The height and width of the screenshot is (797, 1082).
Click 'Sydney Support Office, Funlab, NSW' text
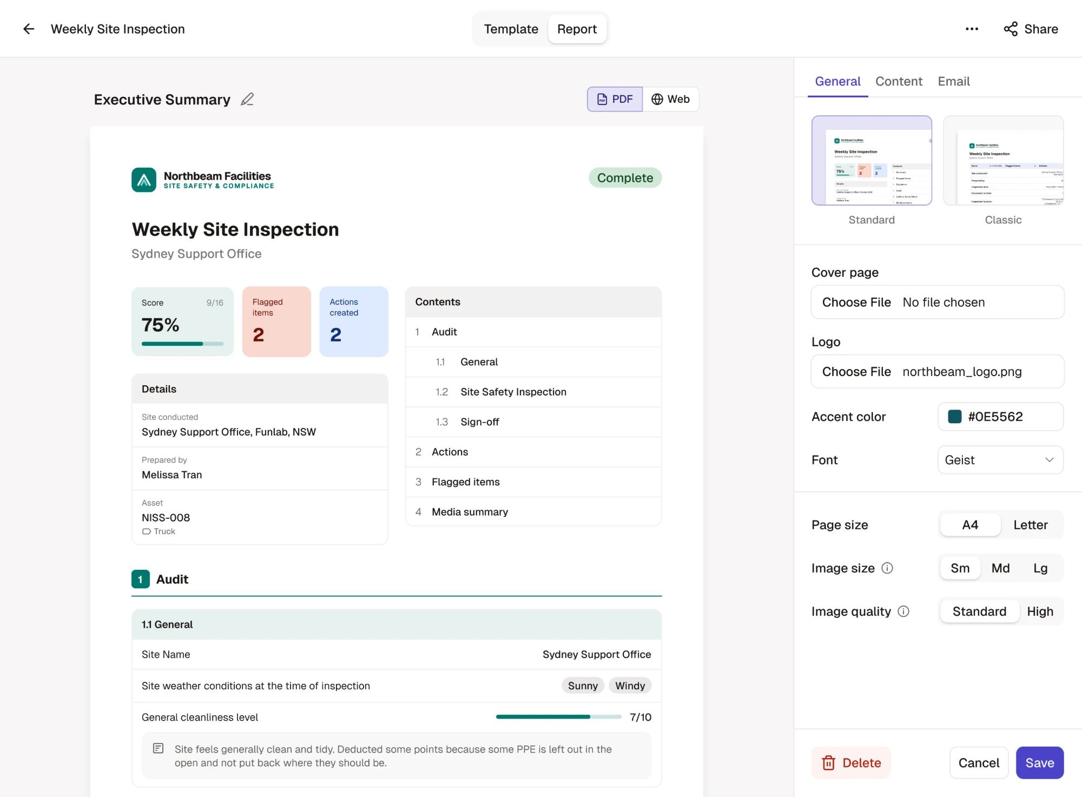(x=229, y=432)
